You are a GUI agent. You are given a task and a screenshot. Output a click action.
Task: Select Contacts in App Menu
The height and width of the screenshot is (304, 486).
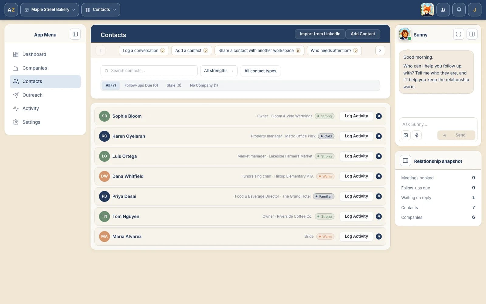point(45,81)
